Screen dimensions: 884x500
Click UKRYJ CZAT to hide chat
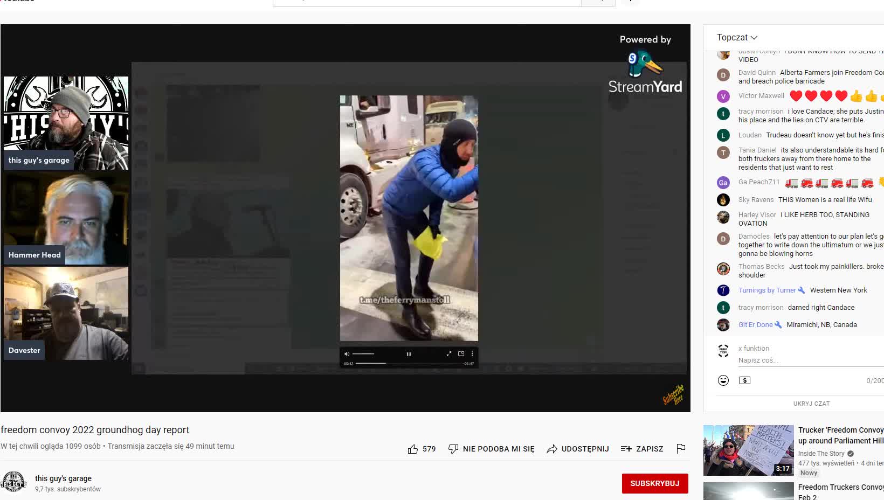(811, 404)
